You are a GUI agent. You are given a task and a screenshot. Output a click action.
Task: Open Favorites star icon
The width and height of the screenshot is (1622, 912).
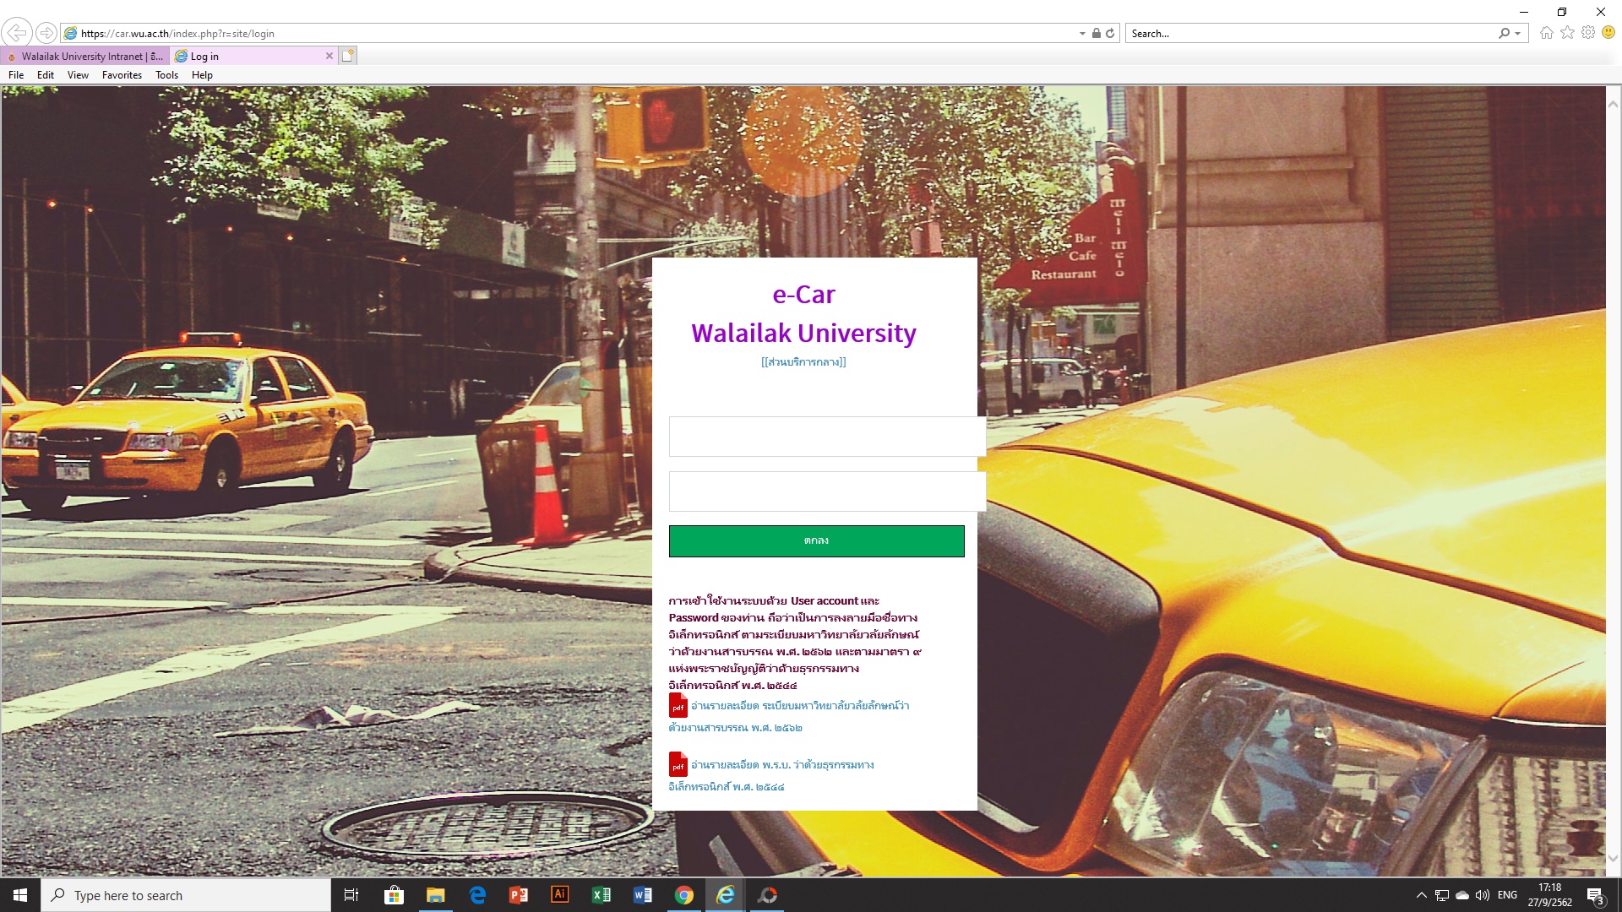pos(1567,33)
